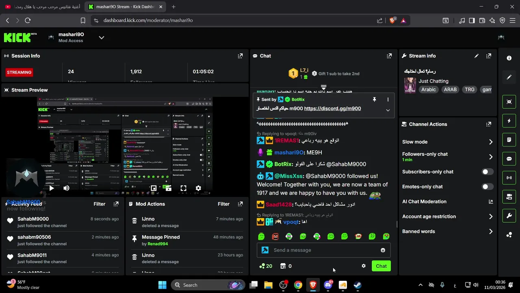Click username Saad1428 in chat
The width and height of the screenshot is (520, 293).
[x=279, y=204]
